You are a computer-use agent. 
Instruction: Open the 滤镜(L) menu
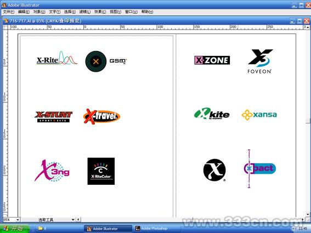[85, 12]
